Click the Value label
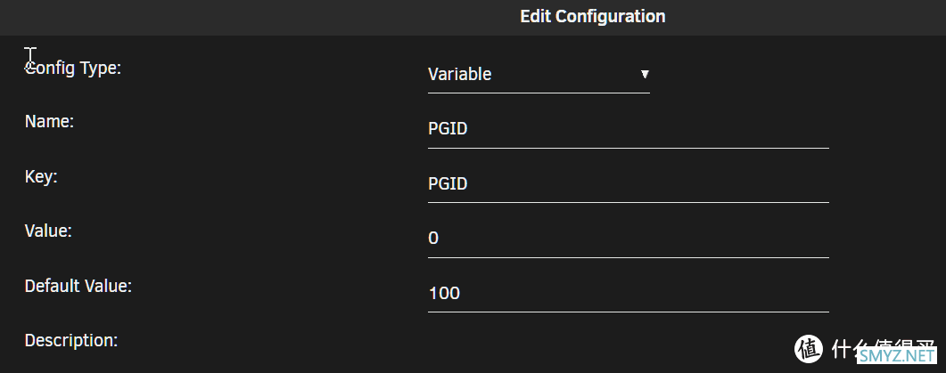 (48, 231)
